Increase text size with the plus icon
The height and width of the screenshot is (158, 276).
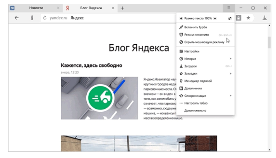(x=181, y=18)
